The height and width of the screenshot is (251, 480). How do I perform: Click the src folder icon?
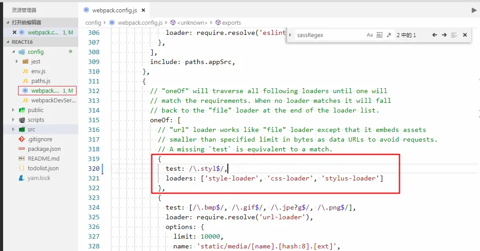pos(22,129)
